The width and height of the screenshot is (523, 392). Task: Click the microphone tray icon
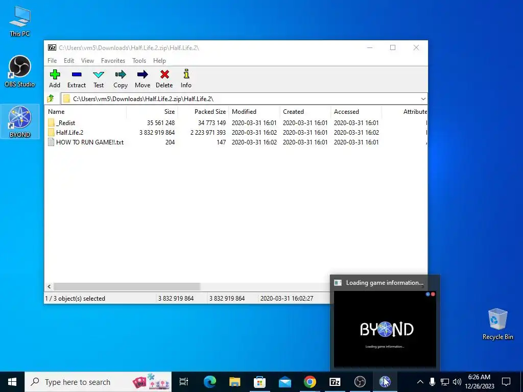(x=432, y=382)
